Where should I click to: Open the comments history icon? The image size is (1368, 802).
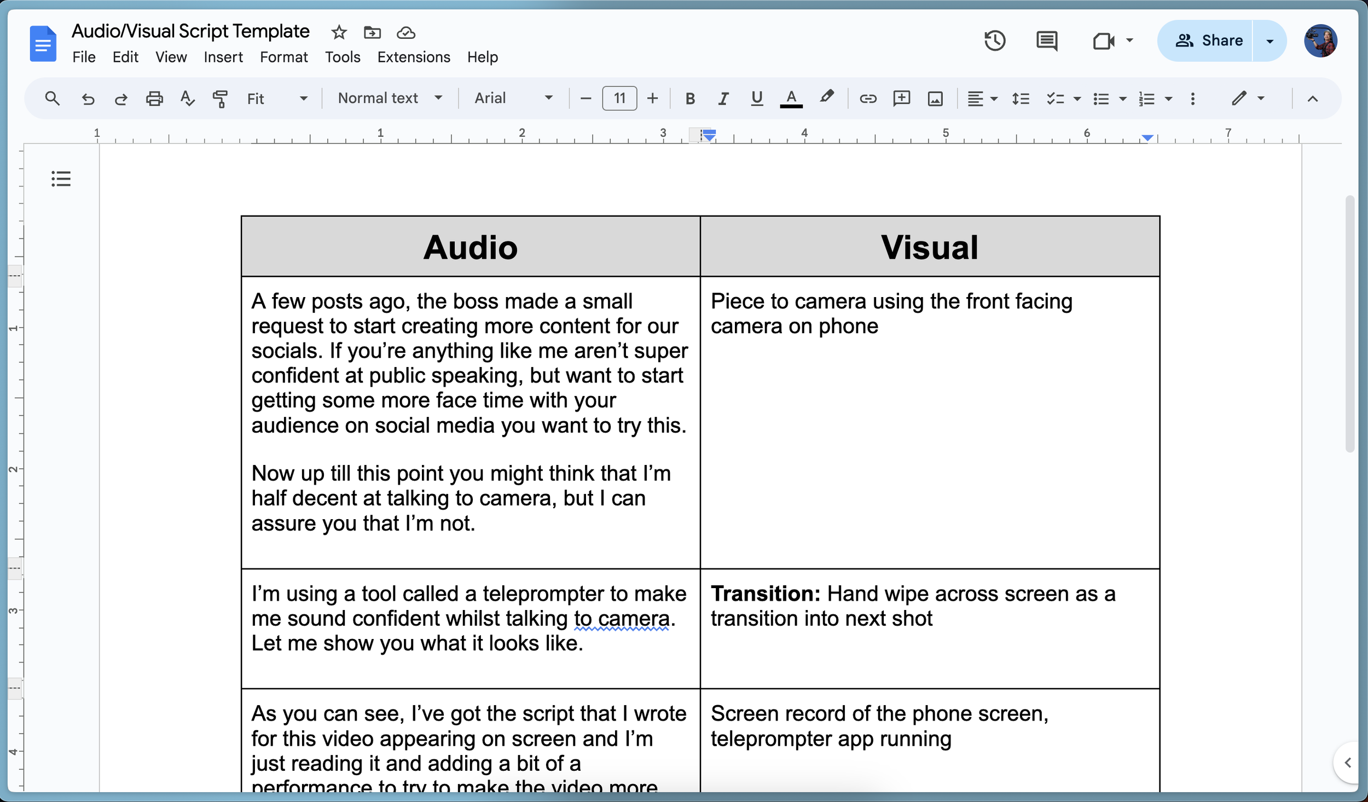coord(1046,41)
